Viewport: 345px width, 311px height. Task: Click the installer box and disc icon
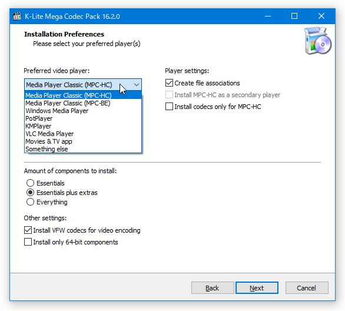tap(318, 41)
